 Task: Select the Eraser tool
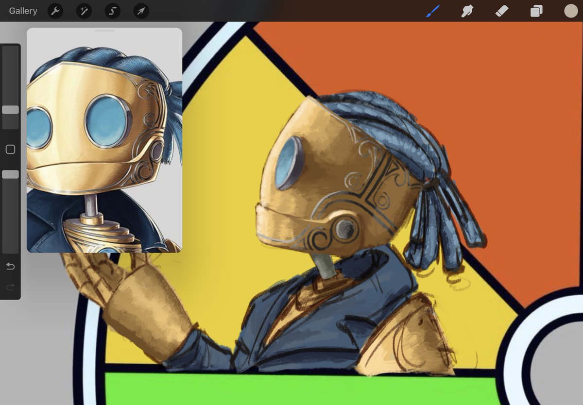[x=501, y=11]
